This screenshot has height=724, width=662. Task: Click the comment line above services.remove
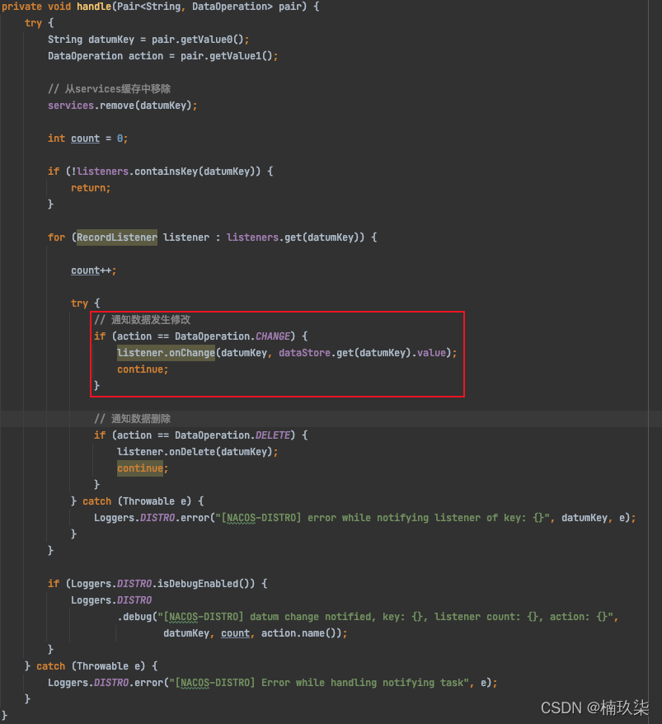pos(110,89)
